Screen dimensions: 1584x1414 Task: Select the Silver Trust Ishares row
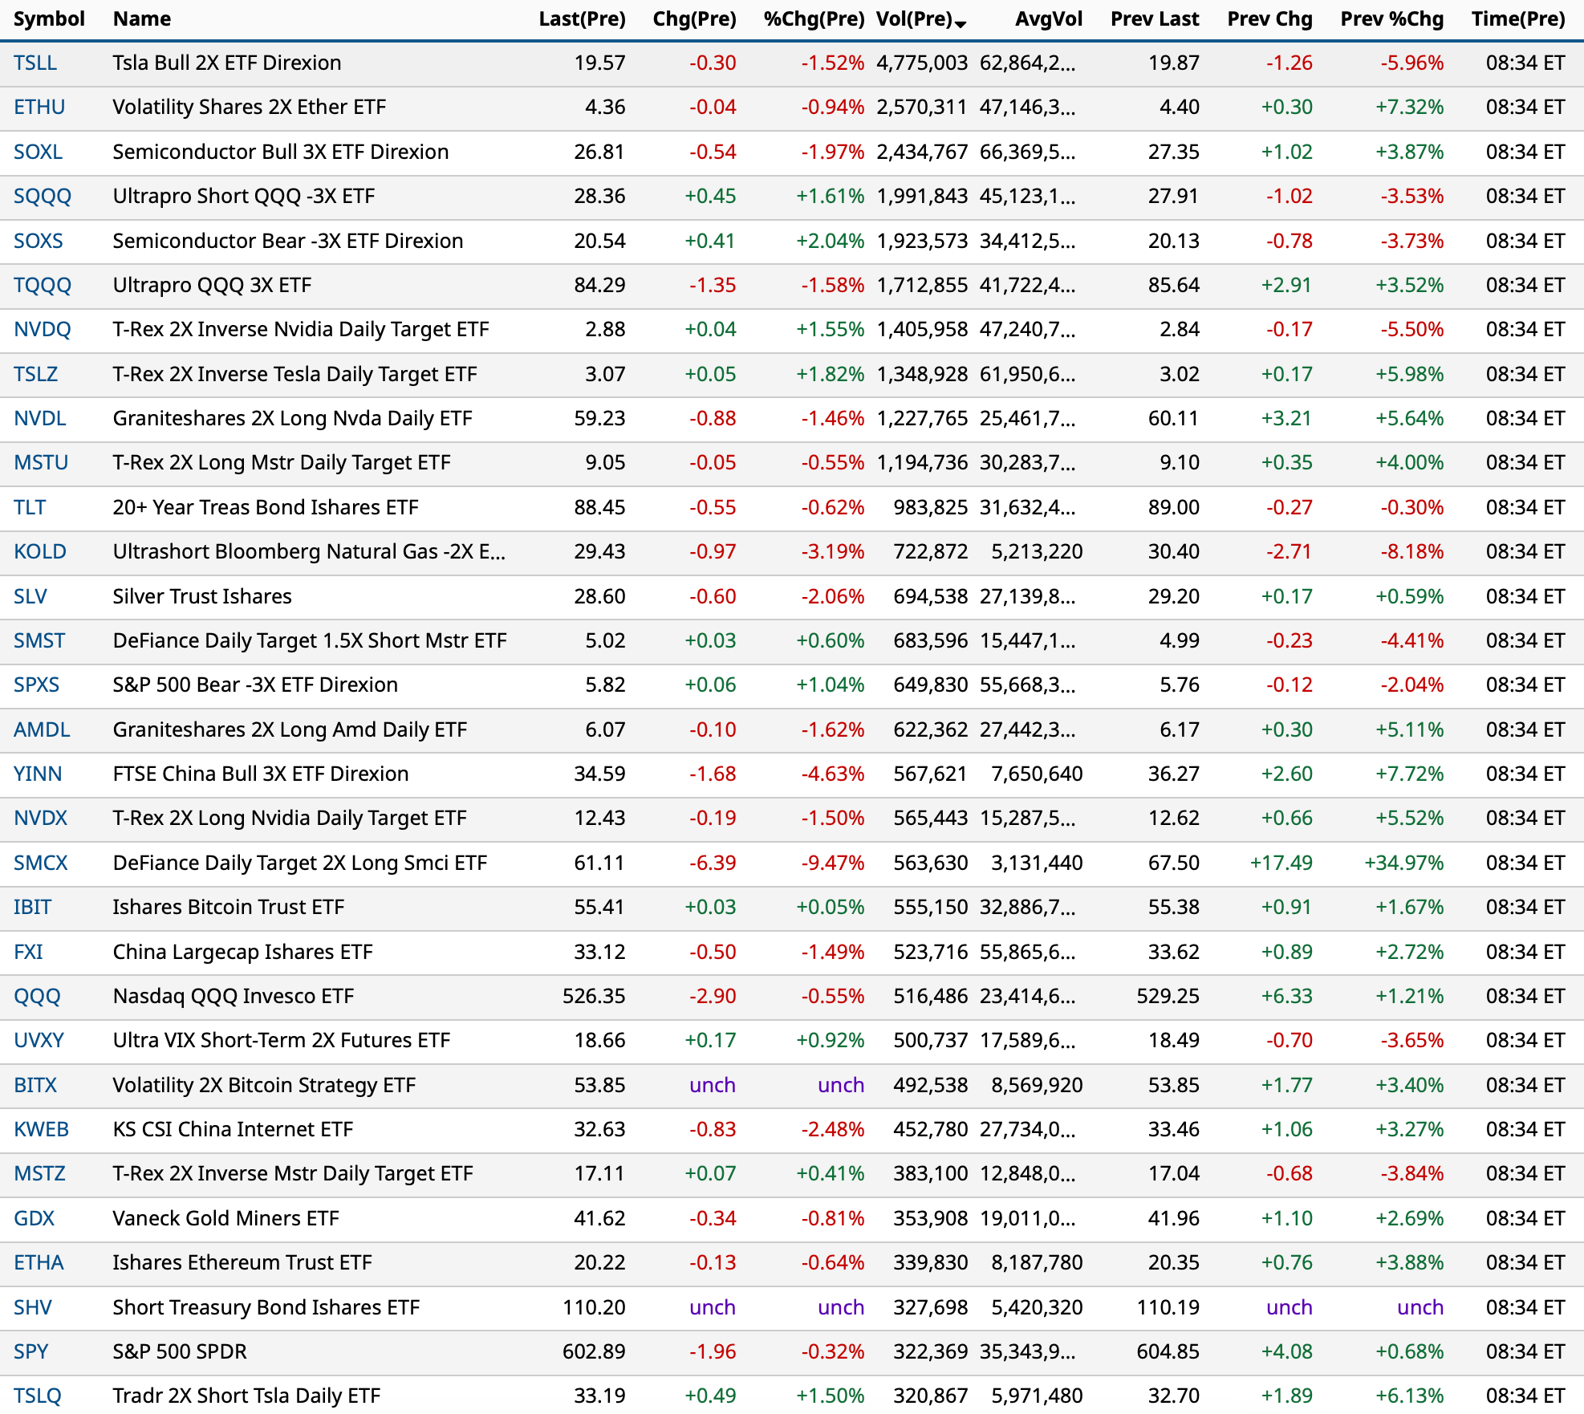tap(202, 596)
